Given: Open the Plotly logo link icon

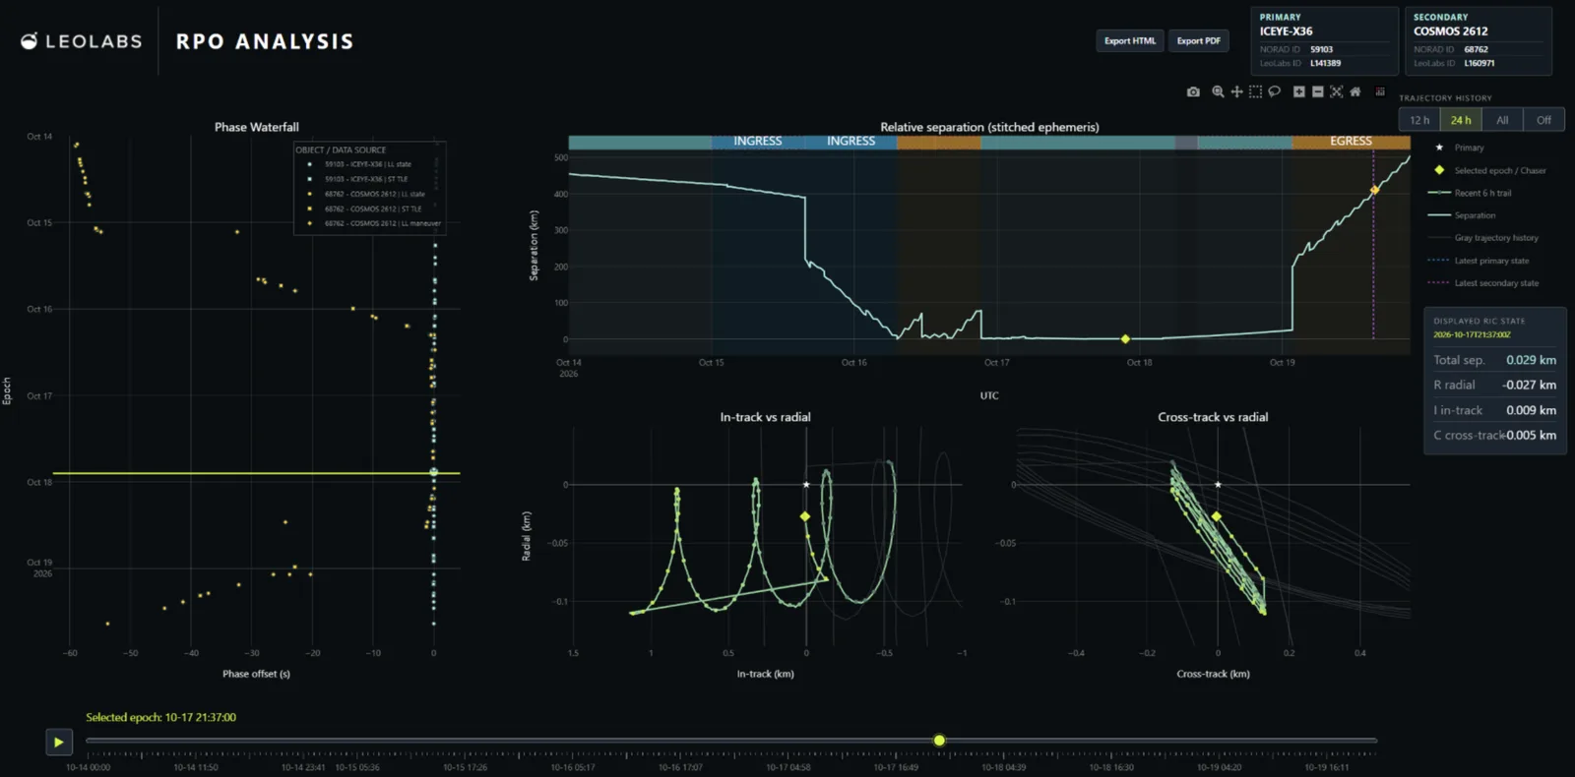Looking at the screenshot, I should (1379, 91).
